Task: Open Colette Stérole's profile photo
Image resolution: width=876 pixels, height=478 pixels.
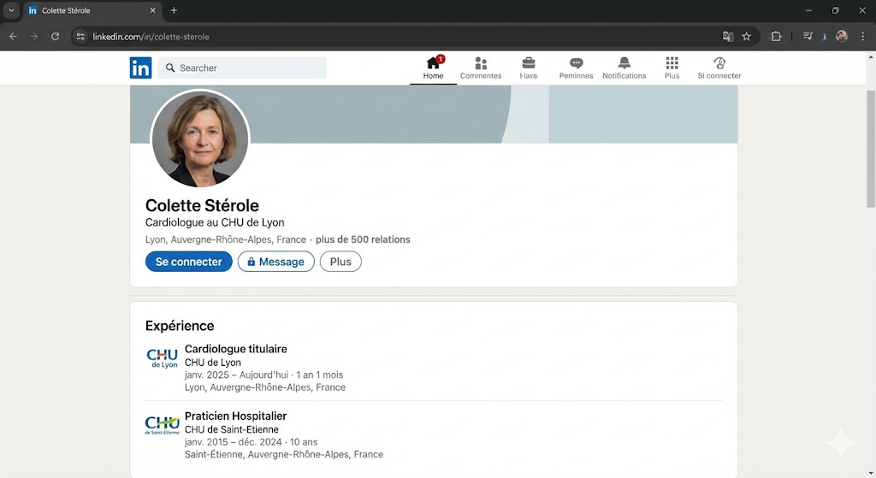Action: [x=200, y=139]
